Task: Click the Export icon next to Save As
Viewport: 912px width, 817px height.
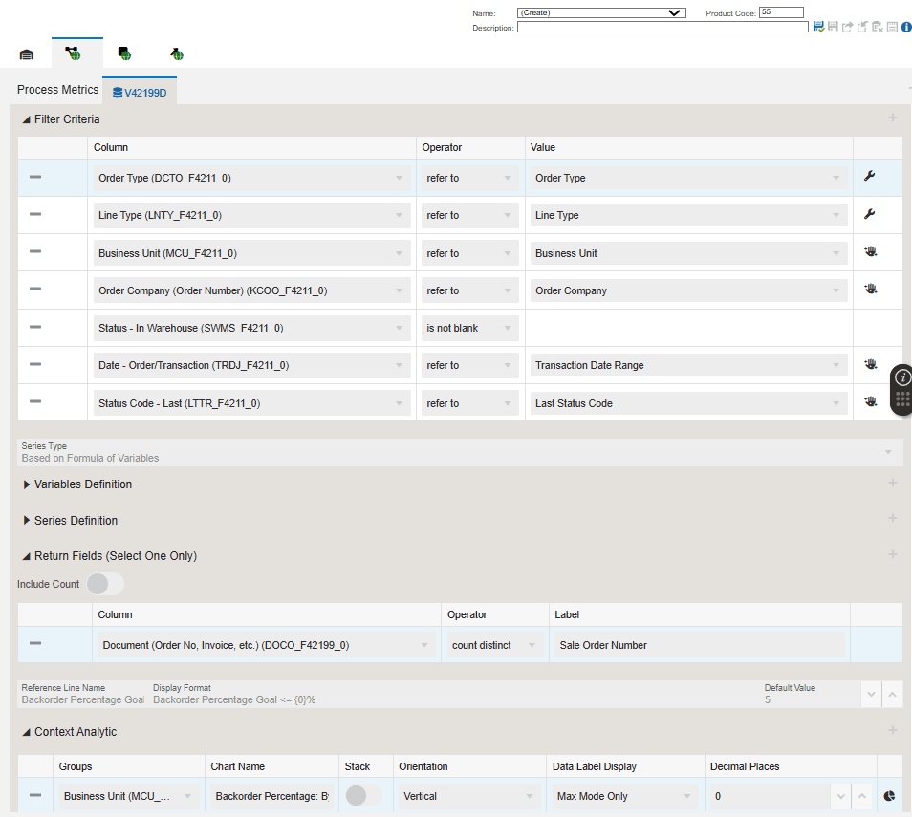Action: pos(845,26)
